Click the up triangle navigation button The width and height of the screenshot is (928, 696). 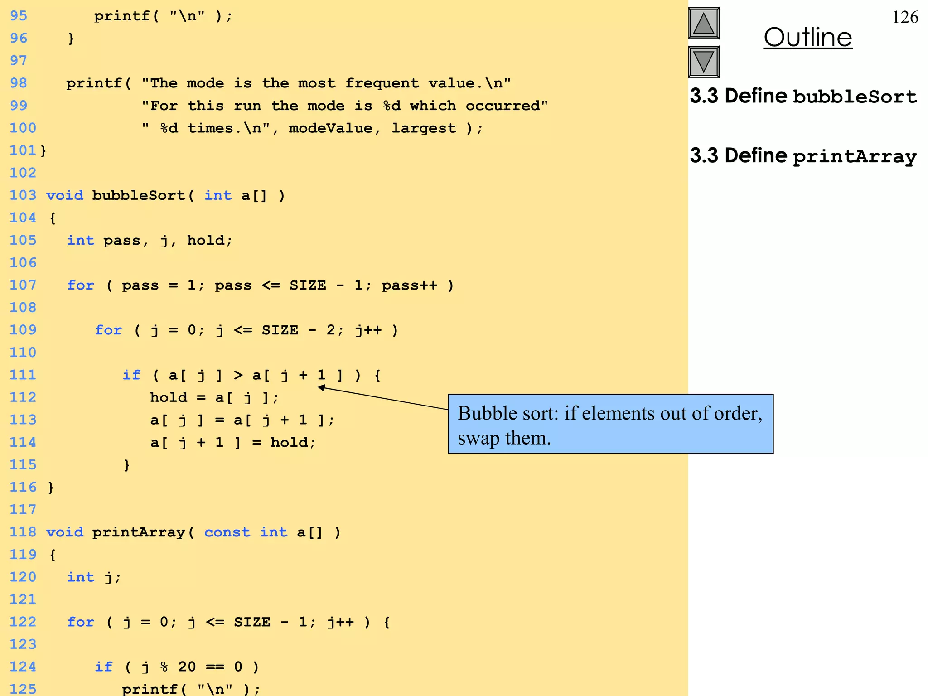(x=704, y=23)
